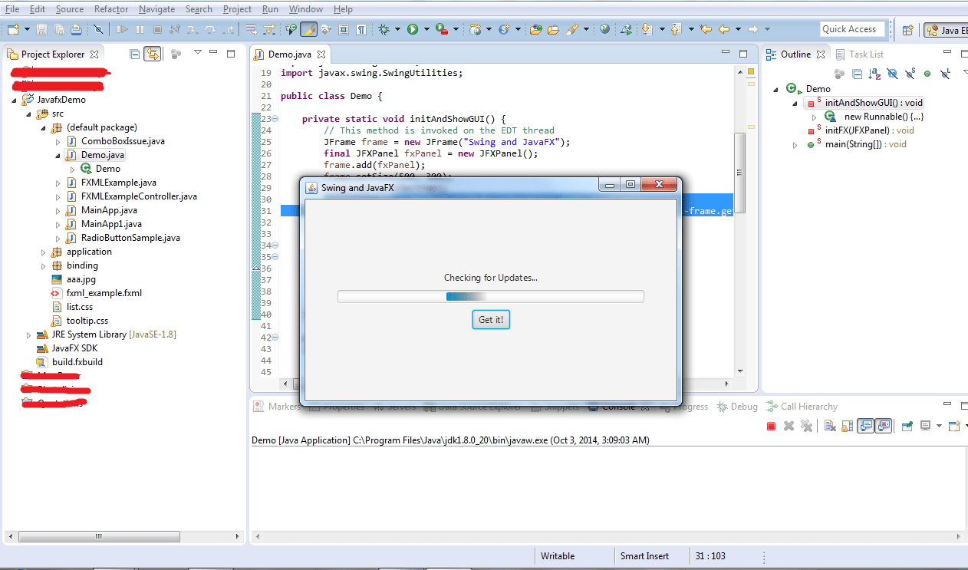The width and height of the screenshot is (968, 570).
Task: Expand the ComboBoxIssue.java tree node
Action: [x=58, y=141]
